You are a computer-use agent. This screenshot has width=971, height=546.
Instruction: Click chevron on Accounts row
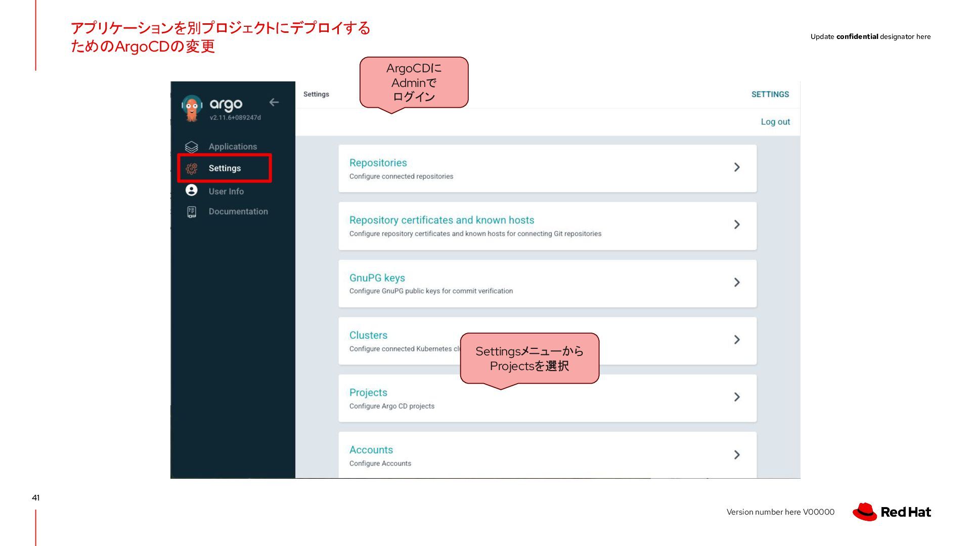737,454
